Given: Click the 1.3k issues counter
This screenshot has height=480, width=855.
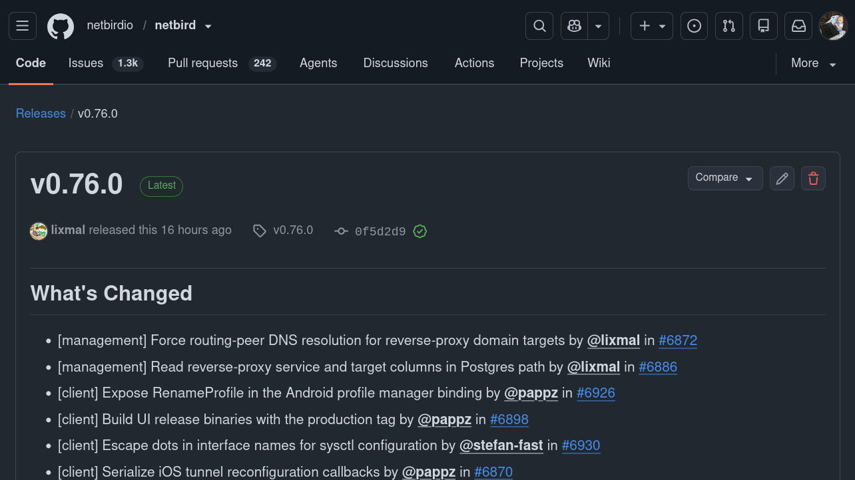Looking at the screenshot, I should 127,63.
